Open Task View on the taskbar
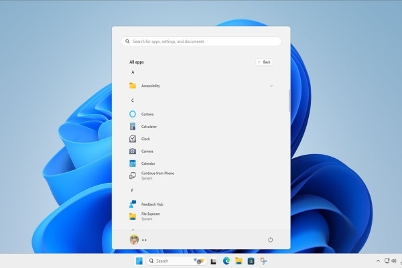 [x=213, y=261]
